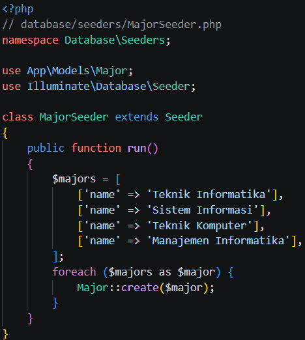Click the 'function' keyword
This screenshot has height=340, width=305.
pyautogui.click(x=96, y=148)
